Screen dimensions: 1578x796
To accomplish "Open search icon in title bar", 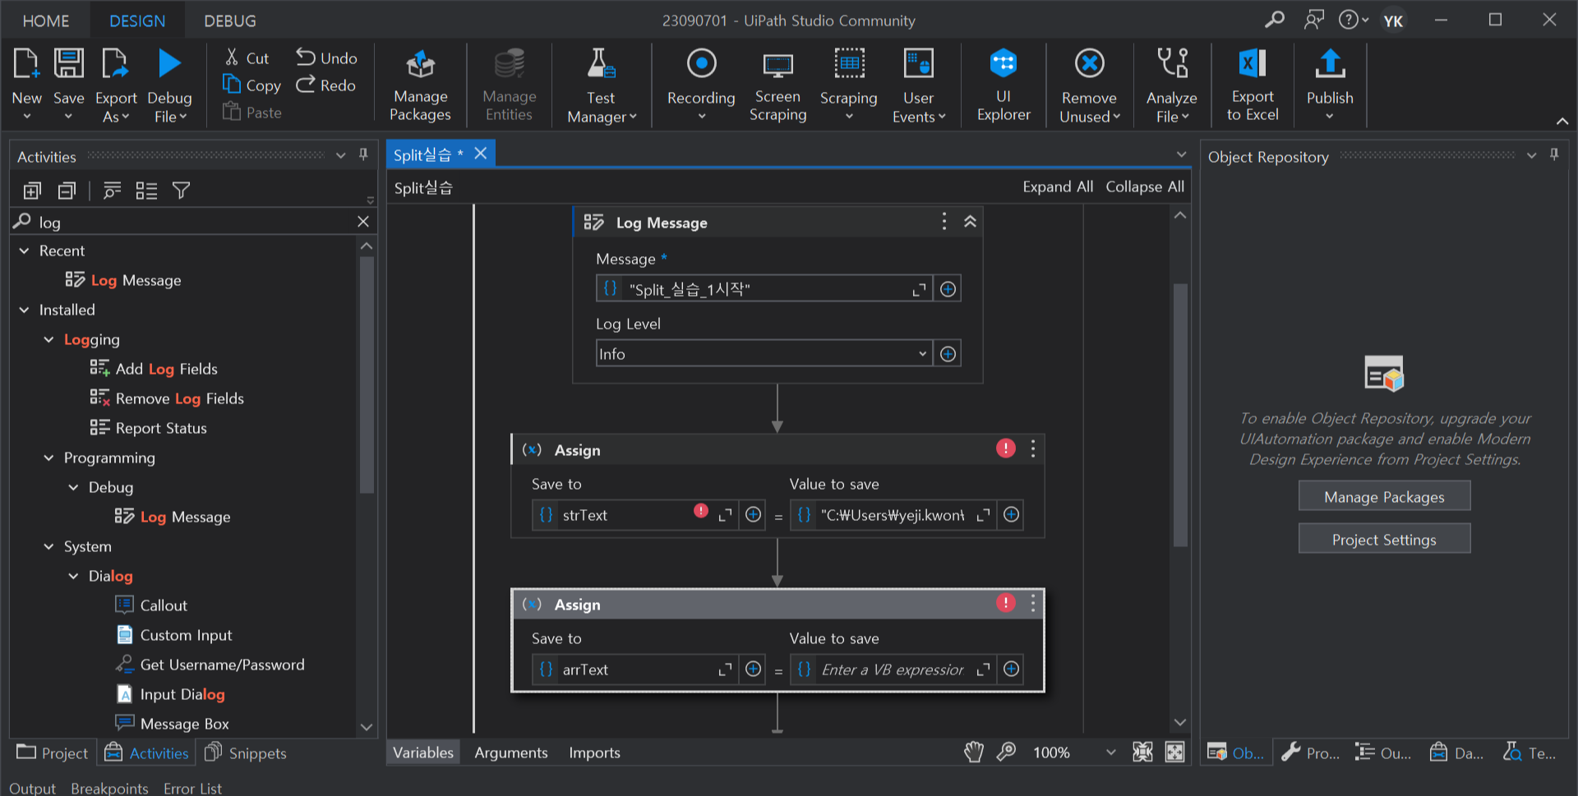I will pos(1275,20).
